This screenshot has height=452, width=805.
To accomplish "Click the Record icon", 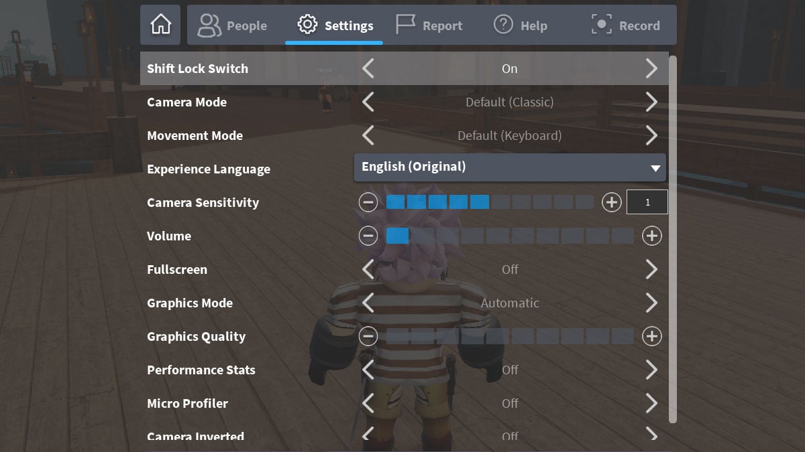I will [x=601, y=24].
